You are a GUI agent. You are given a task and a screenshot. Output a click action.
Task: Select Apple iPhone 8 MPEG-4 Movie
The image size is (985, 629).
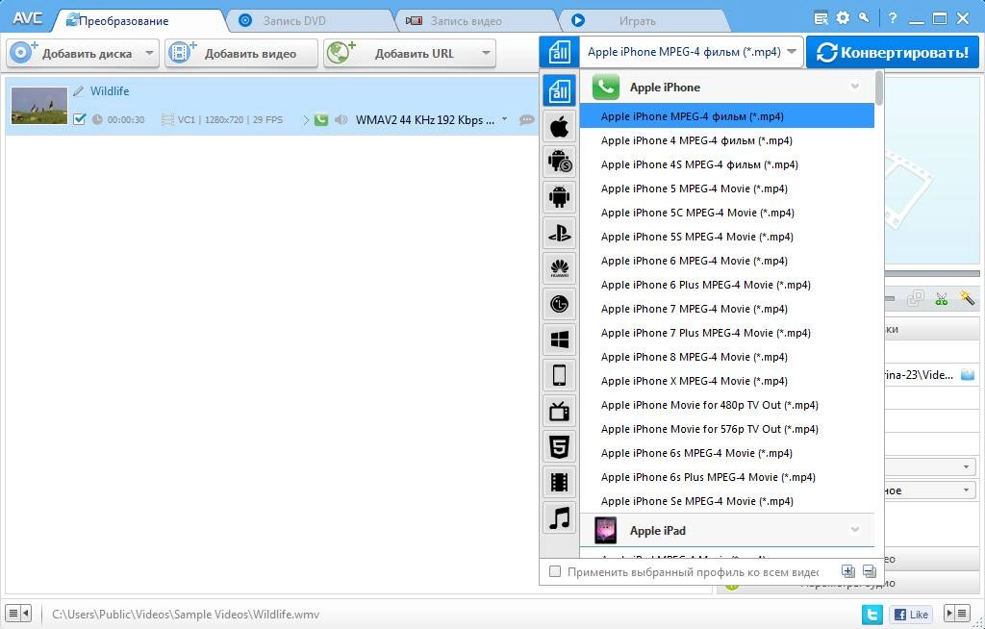(727, 357)
